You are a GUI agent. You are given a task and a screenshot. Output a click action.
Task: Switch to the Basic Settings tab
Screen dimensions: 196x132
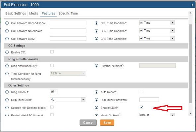pos(16,13)
